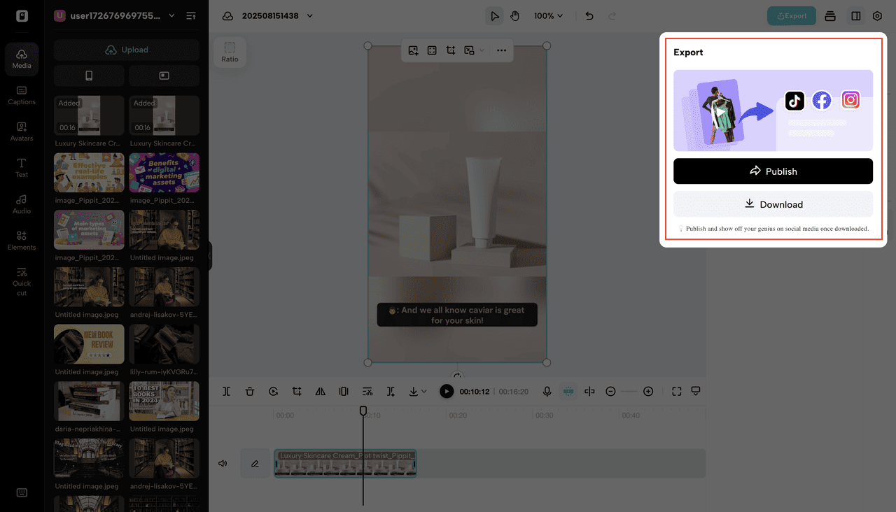Expand the user workspace dropdown arrow

click(x=172, y=16)
